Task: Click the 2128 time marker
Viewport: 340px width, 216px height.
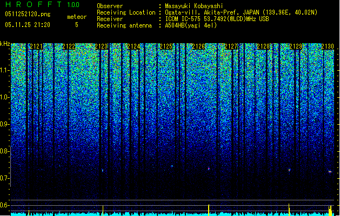Action: [x=263, y=46]
